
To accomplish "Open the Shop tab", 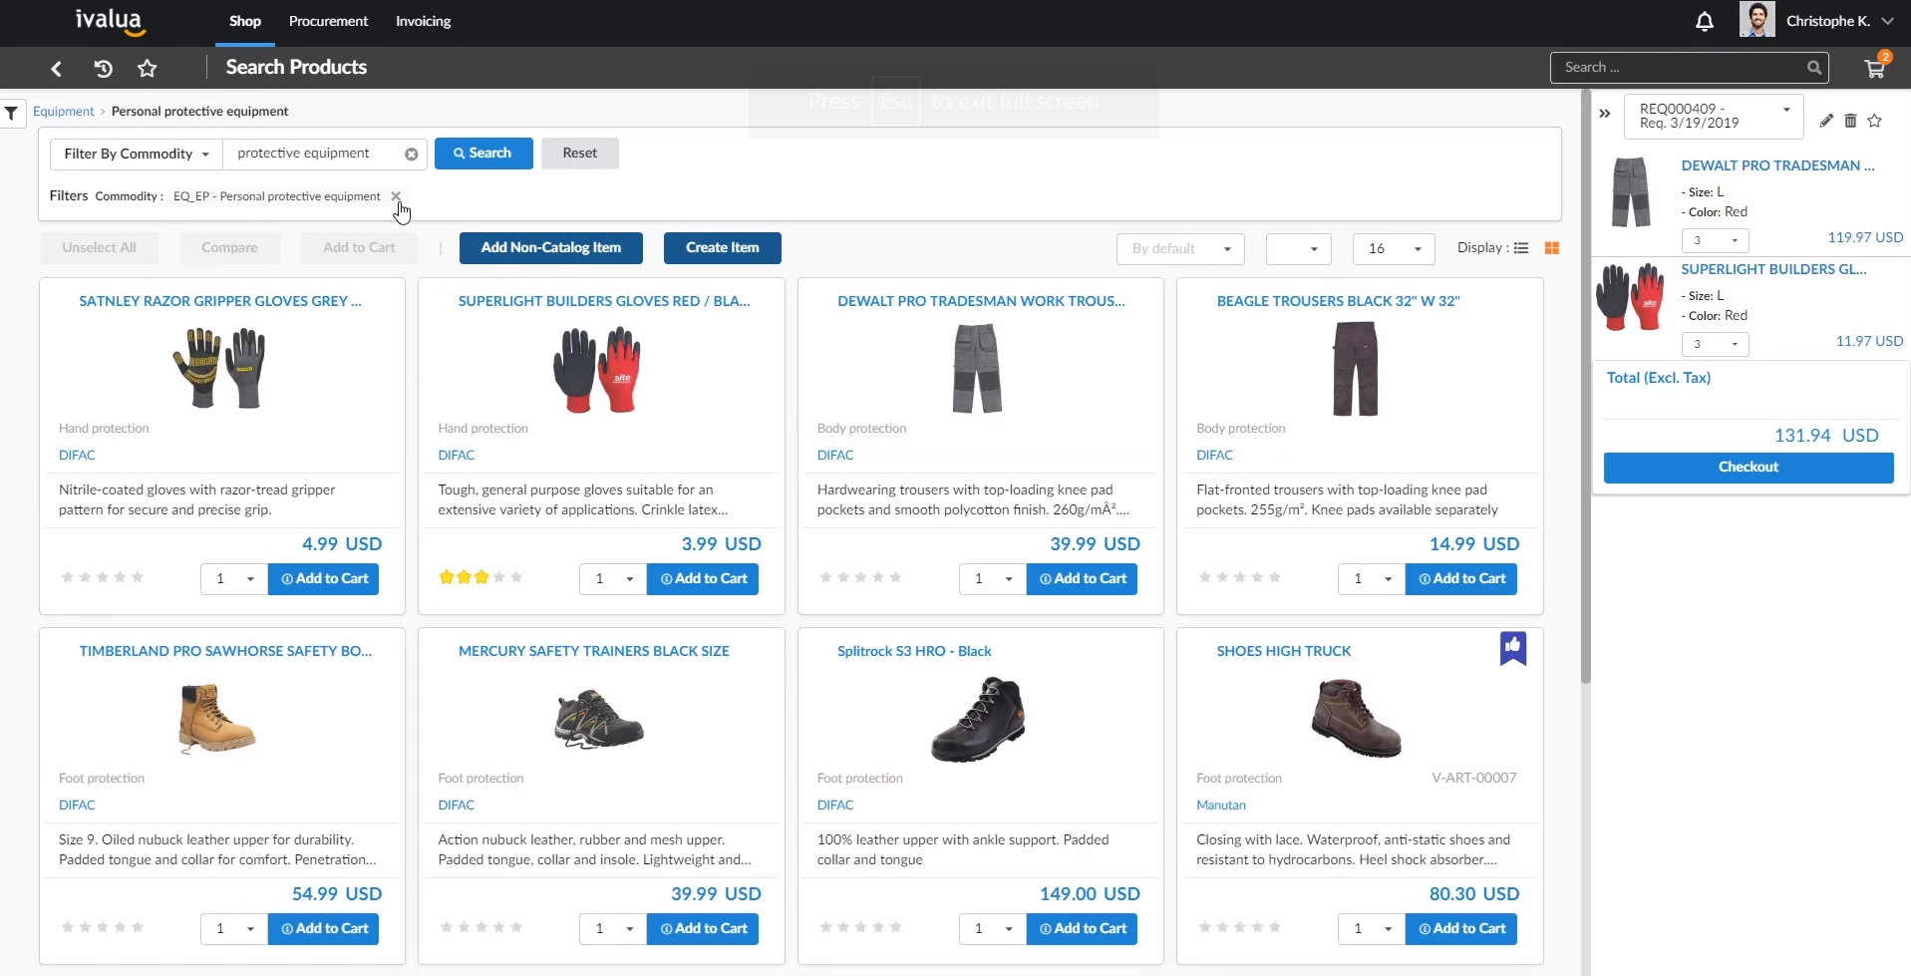I will click(x=245, y=21).
